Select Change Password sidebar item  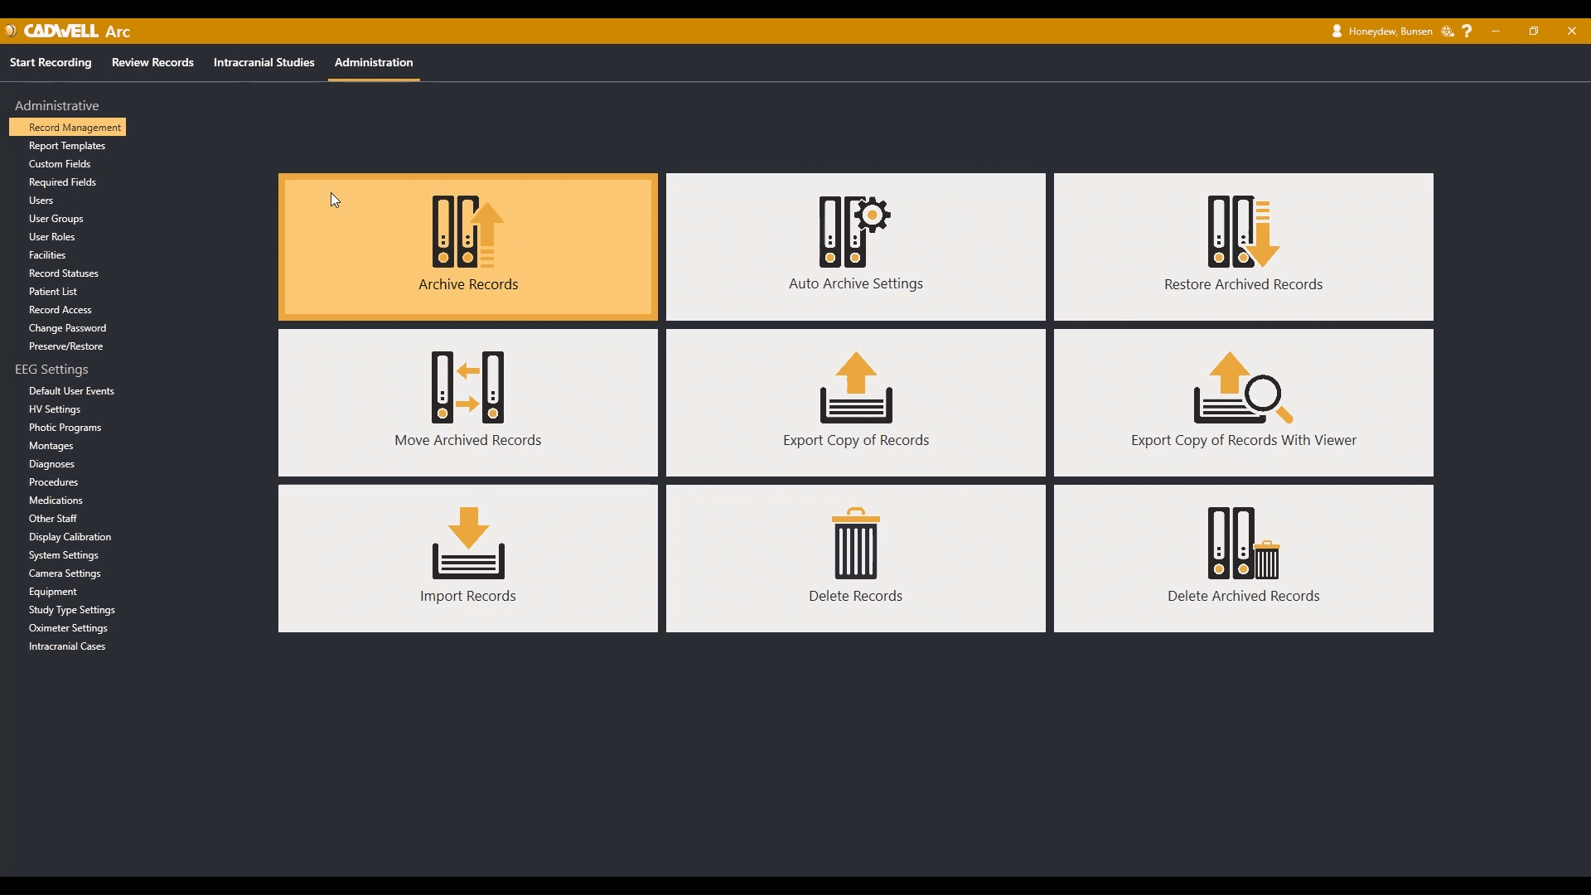click(67, 328)
